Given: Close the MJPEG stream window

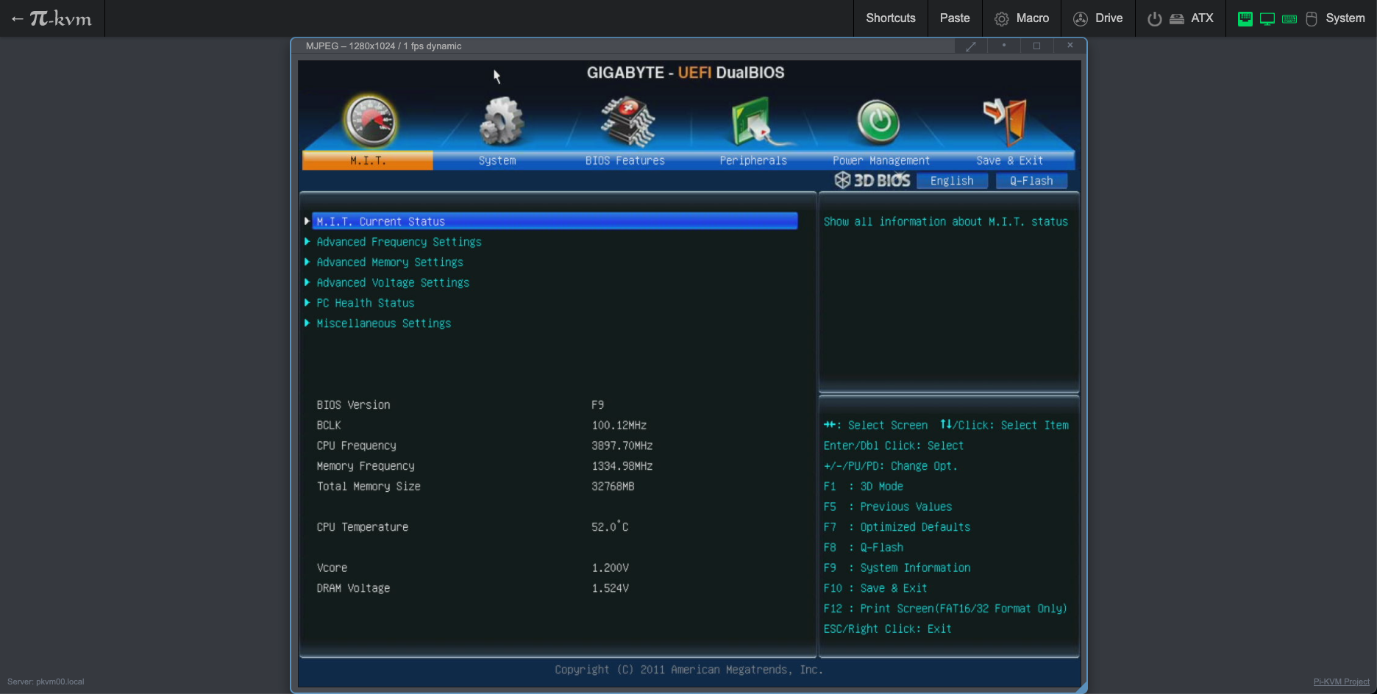Looking at the screenshot, I should click(x=1070, y=46).
